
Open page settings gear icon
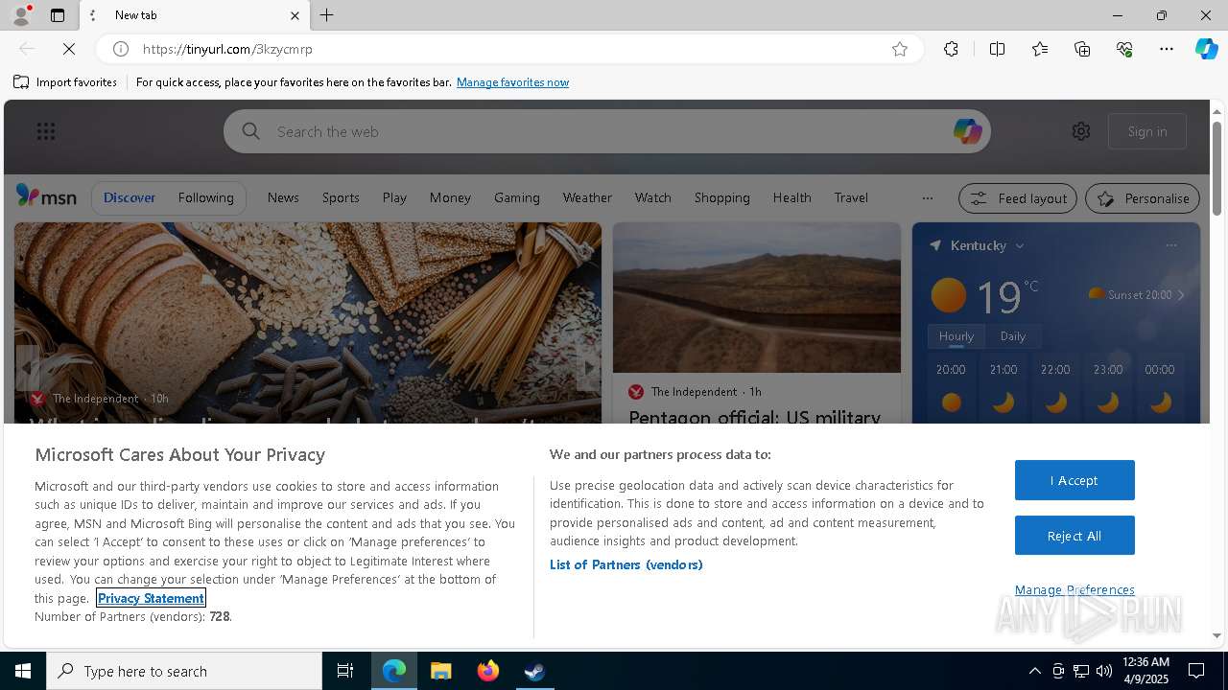pyautogui.click(x=1081, y=131)
